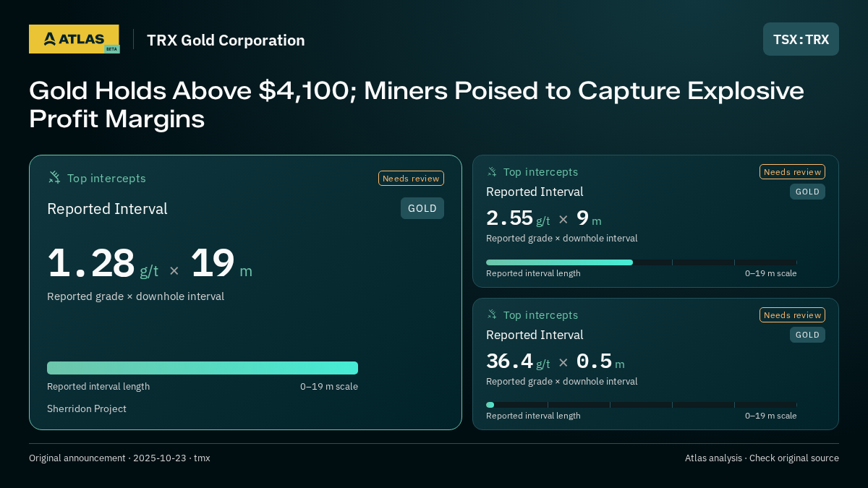This screenshot has height=488, width=868.
Task: Click Reported interval length label on 1.28 card
Action: point(98,387)
